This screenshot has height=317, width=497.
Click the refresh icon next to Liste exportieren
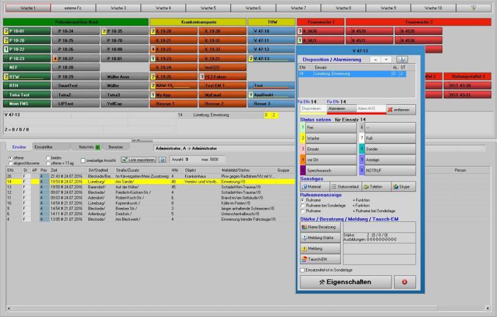[x=162, y=159]
